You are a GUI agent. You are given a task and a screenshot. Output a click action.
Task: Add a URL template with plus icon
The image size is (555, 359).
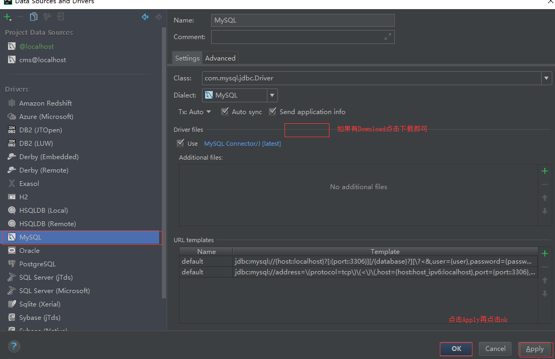tap(545, 253)
